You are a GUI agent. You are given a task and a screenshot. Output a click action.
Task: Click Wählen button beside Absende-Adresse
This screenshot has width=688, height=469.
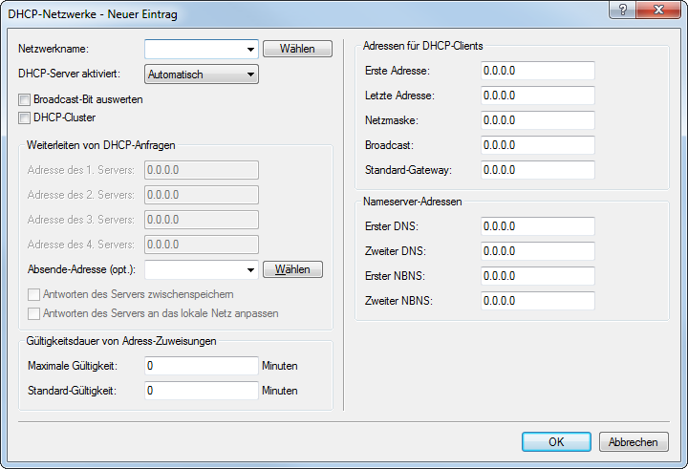[x=292, y=270]
